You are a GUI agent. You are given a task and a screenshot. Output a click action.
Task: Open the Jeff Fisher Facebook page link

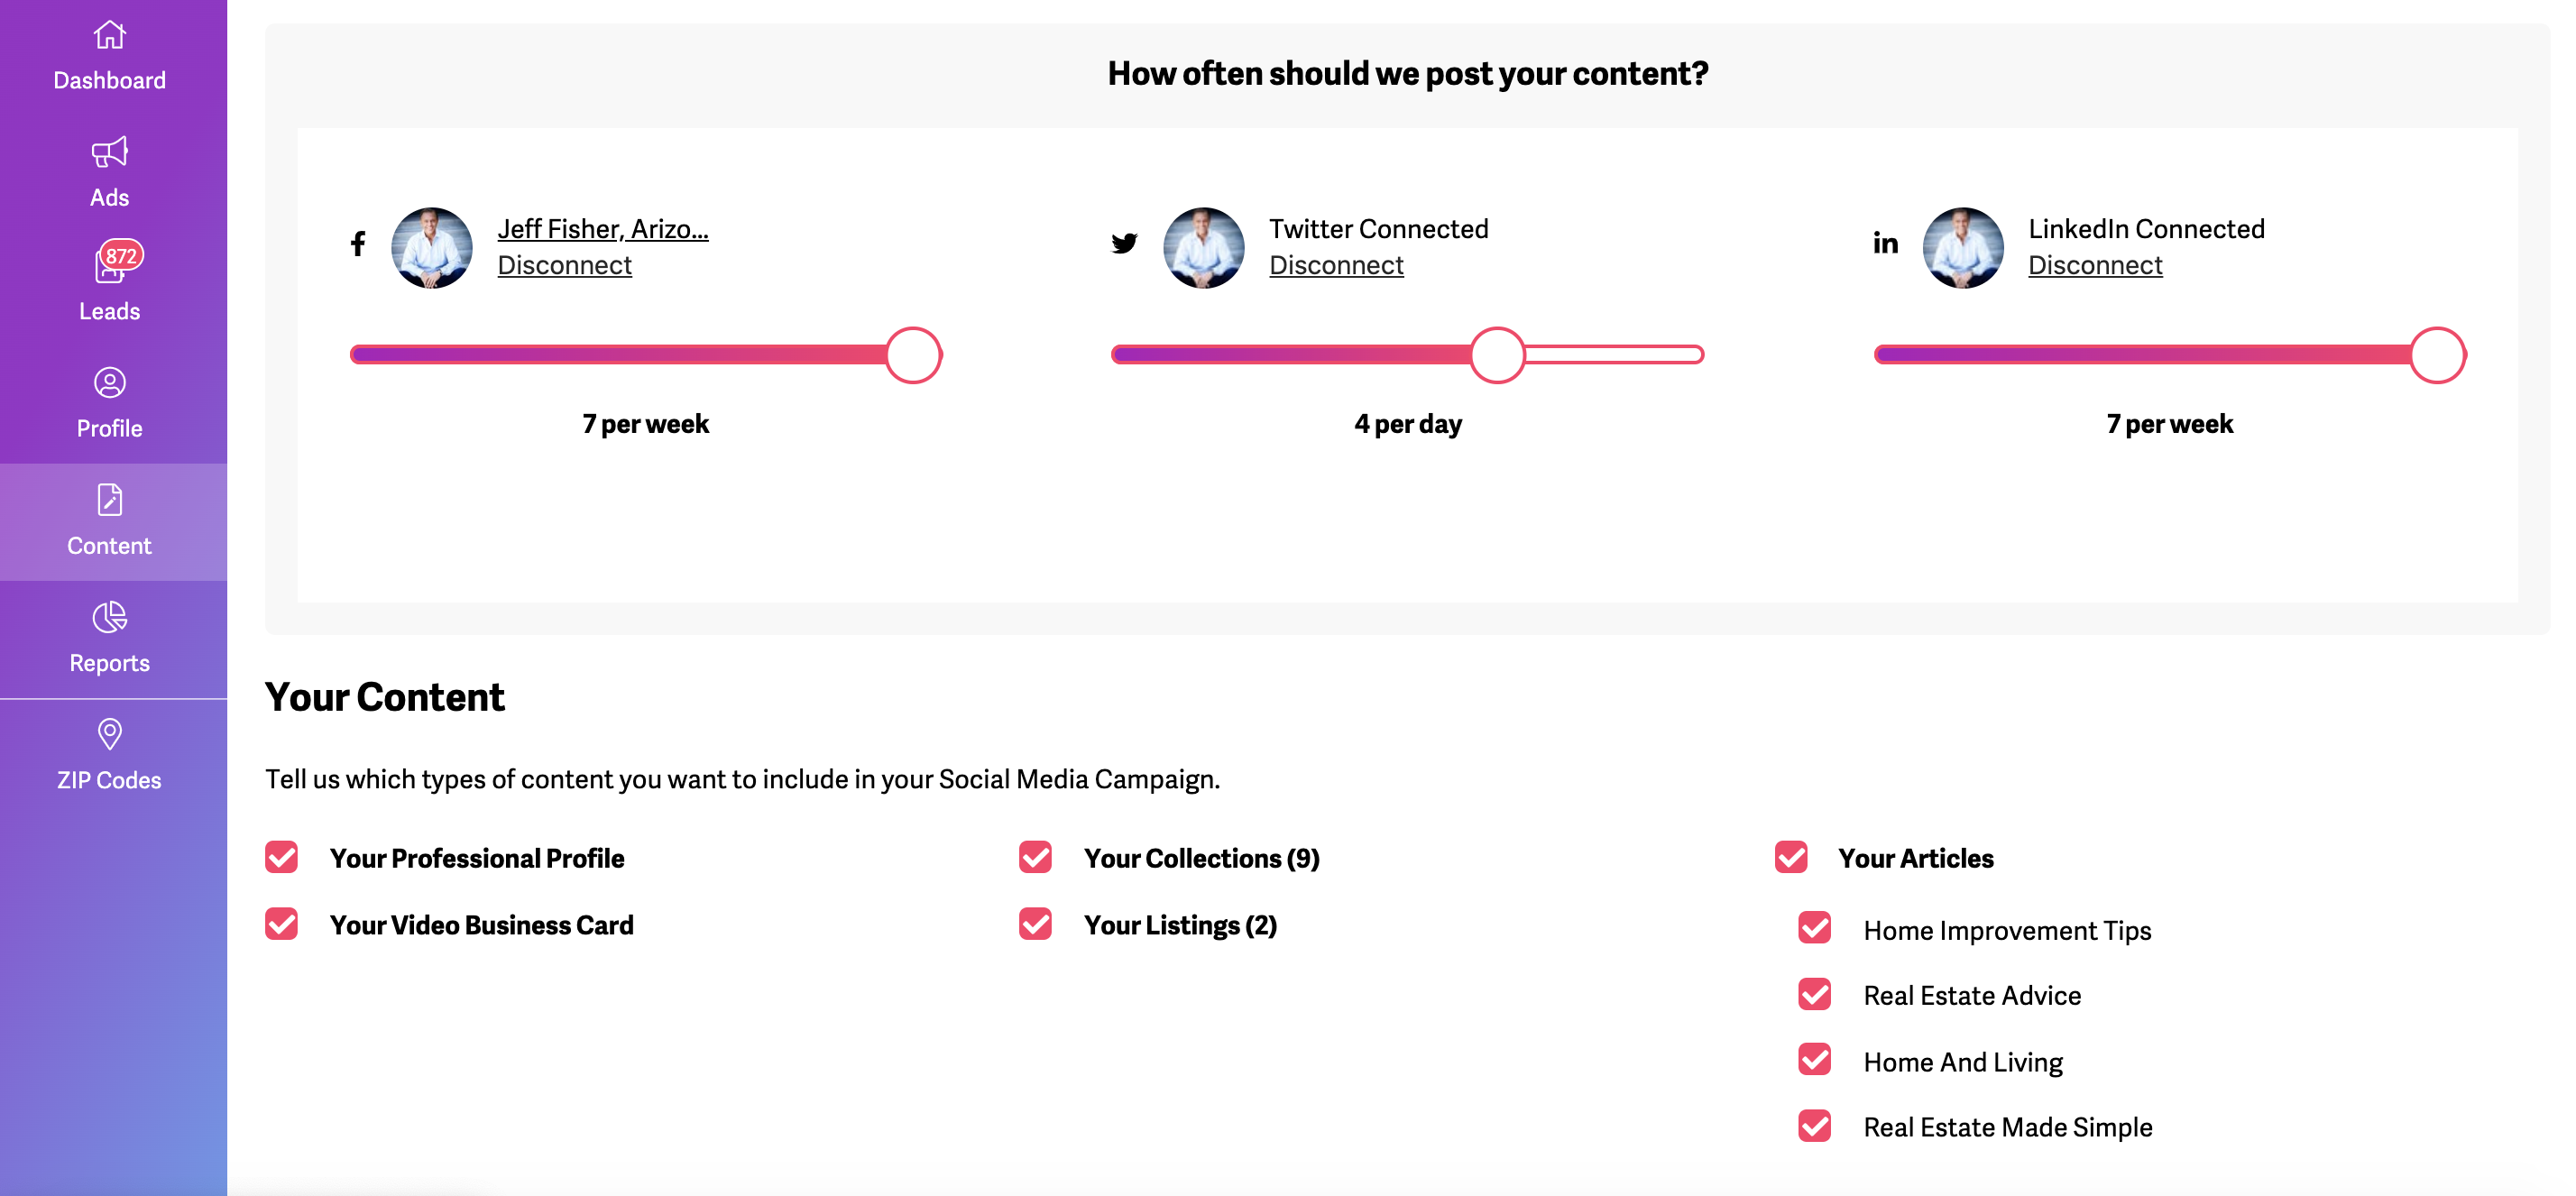pyautogui.click(x=602, y=229)
